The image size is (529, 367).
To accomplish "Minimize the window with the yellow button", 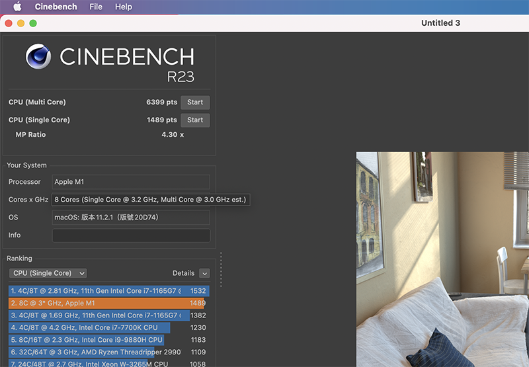I will coord(21,23).
